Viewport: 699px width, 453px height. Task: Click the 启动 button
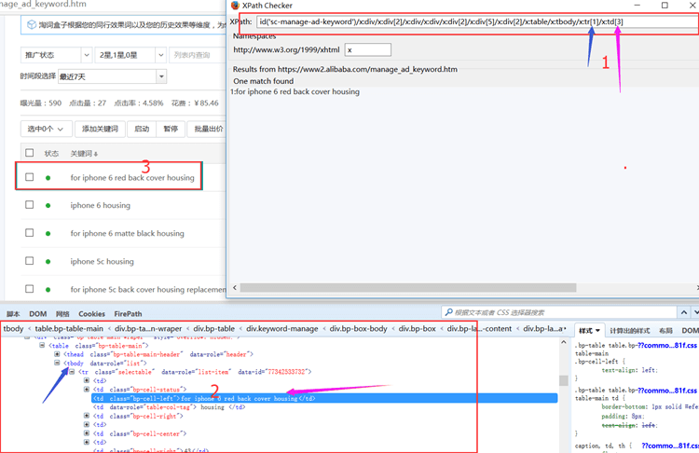pos(142,129)
